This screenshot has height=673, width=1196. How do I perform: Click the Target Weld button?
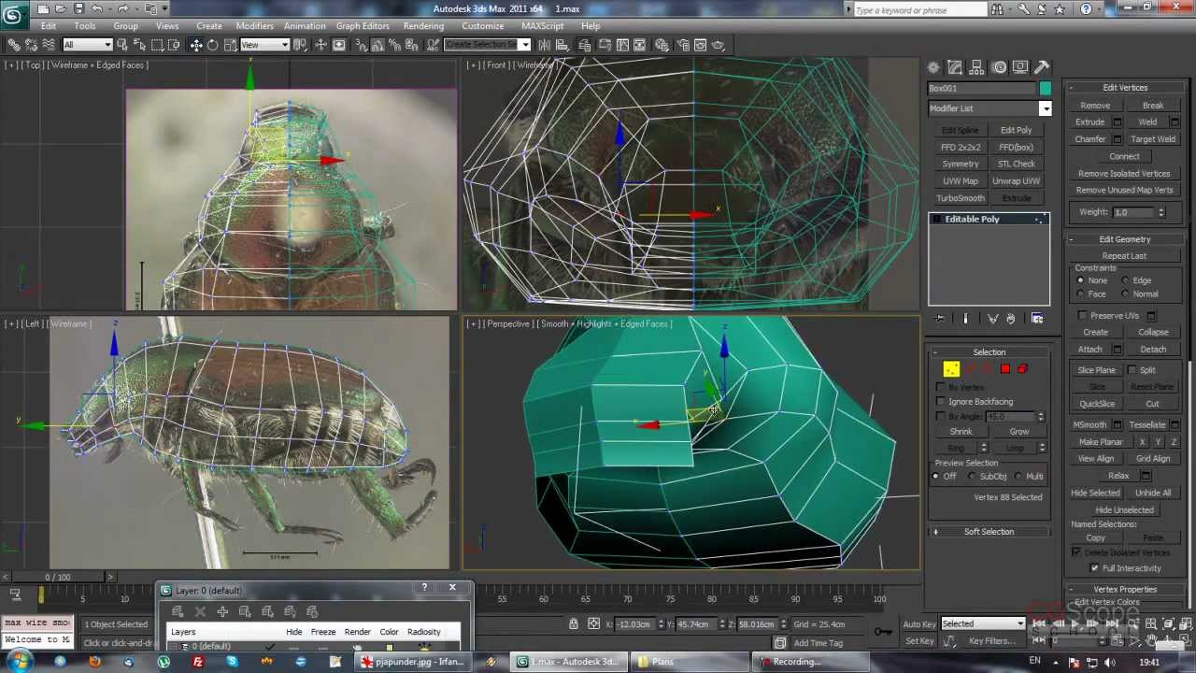[1153, 139]
